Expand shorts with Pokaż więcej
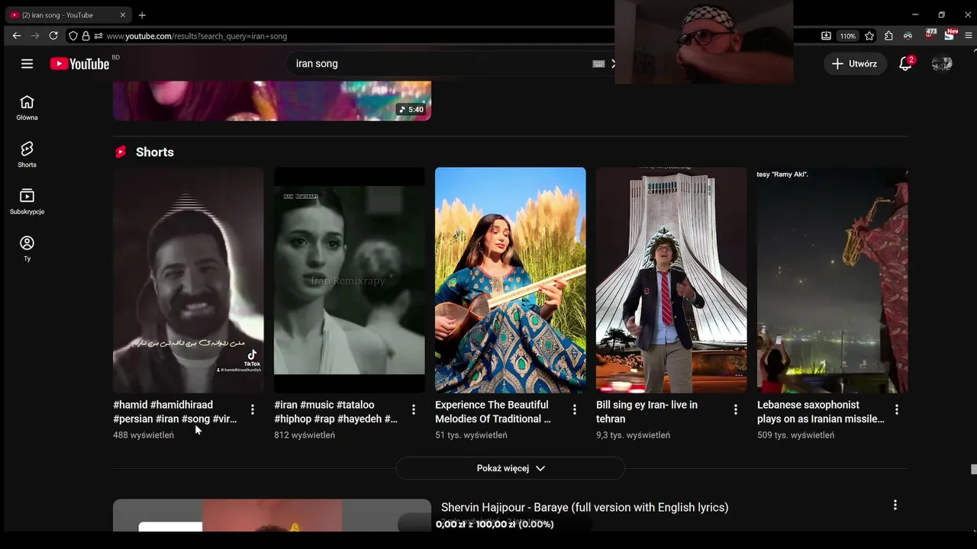Screen dimensions: 977x549 (511, 468)
